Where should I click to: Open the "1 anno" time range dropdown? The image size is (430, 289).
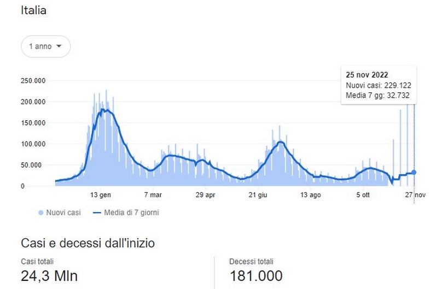(x=45, y=46)
